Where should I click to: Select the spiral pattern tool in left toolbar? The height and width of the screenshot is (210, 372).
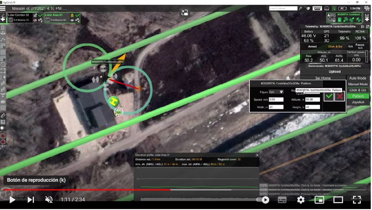click(x=3, y=108)
